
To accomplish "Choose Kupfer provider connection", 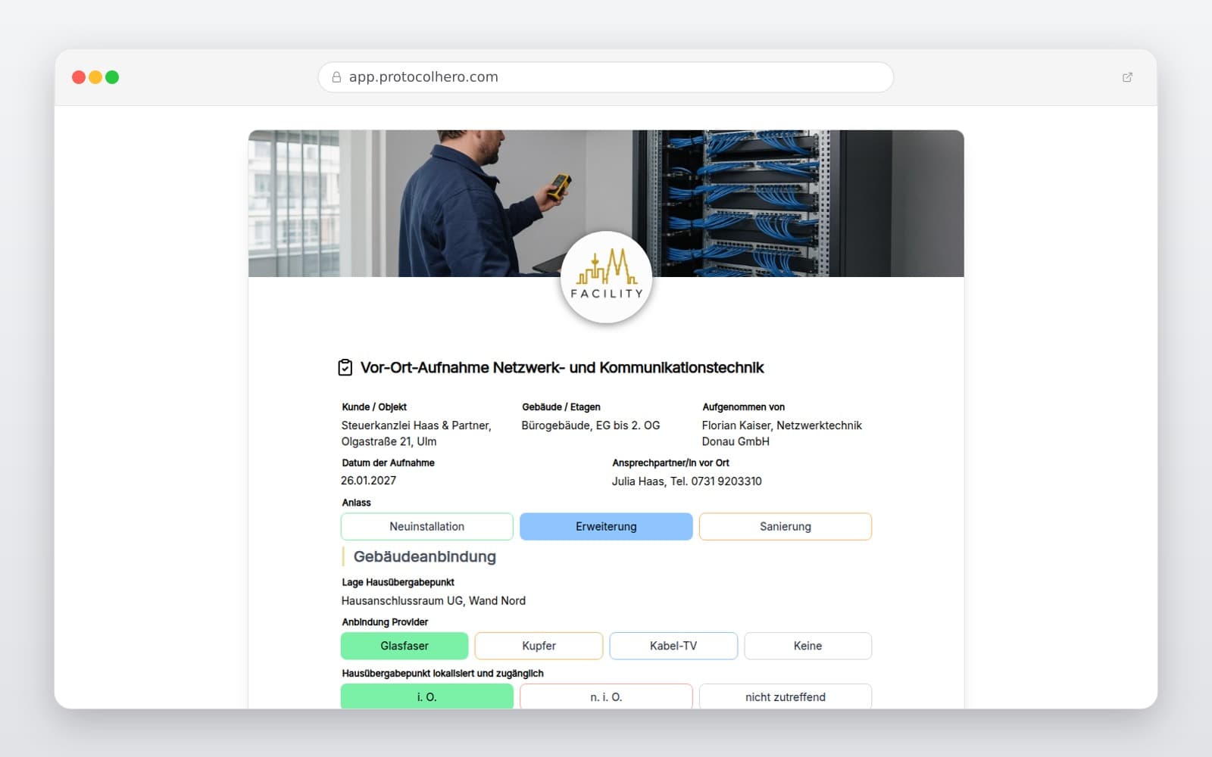I will click(x=539, y=646).
